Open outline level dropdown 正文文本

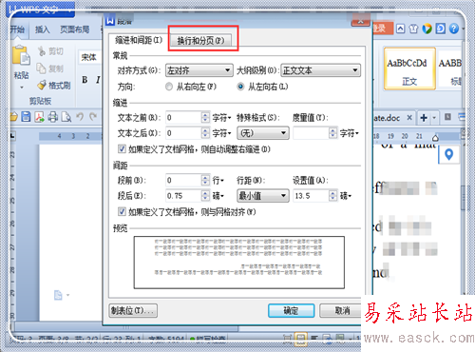pyautogui.click(x=320, y=70)
